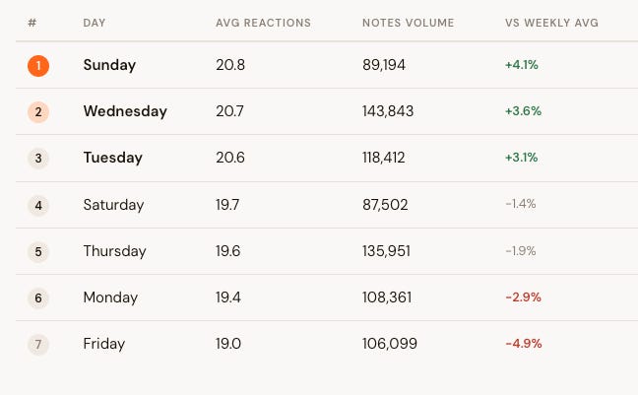Select the Saturday row label
This screenshot has height=395, width=638.
click(113, 205)
